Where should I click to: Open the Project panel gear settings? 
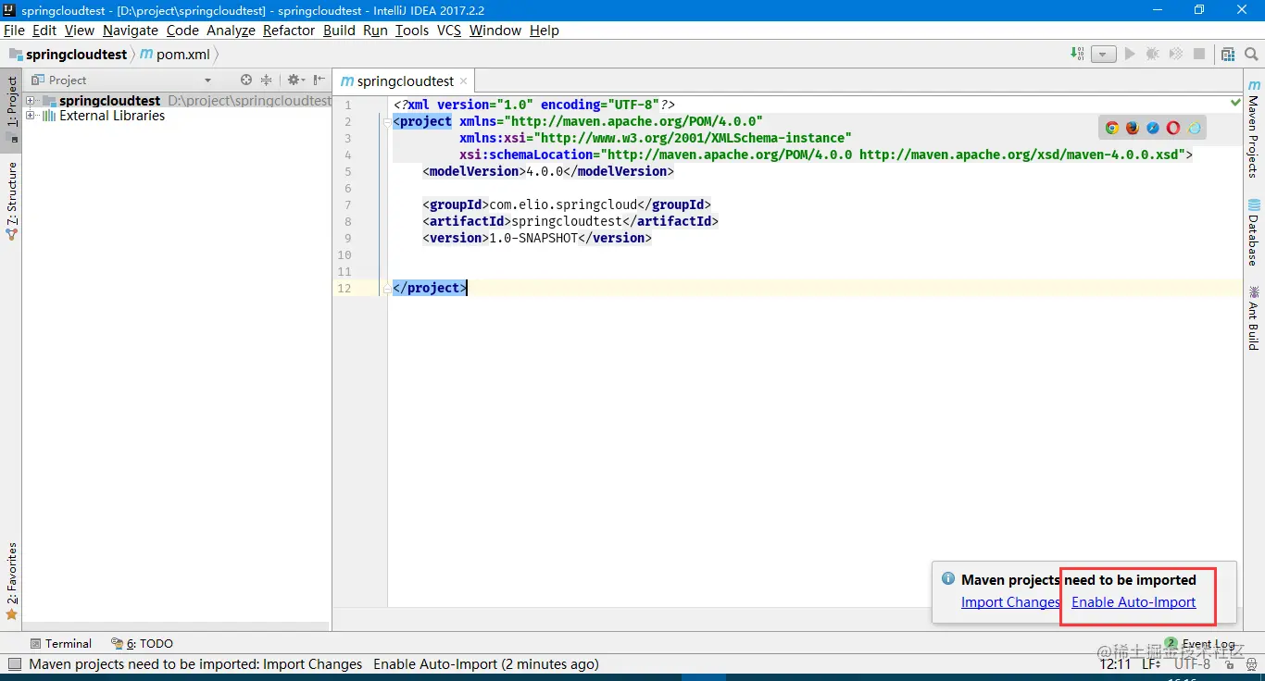[295, 80]
